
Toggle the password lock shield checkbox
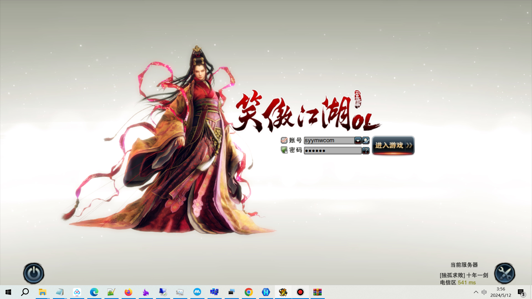coord(284,150)
